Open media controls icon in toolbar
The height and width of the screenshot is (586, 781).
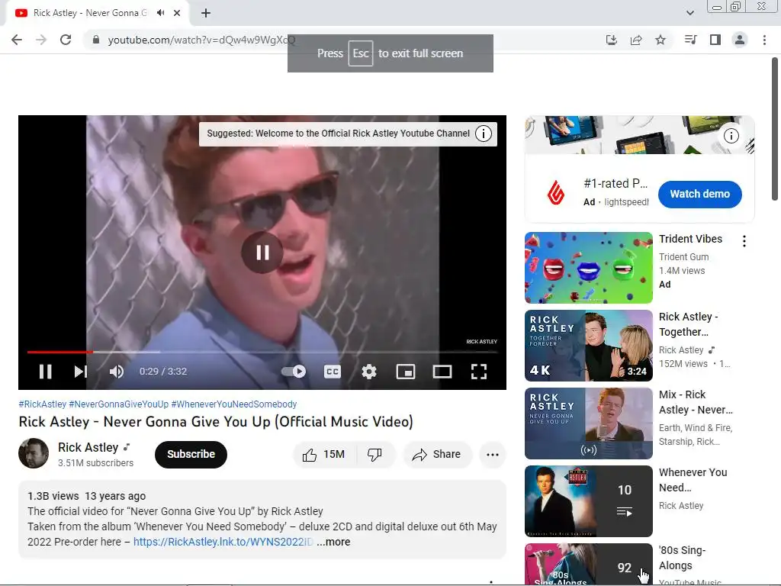click(x=691, y=40)
